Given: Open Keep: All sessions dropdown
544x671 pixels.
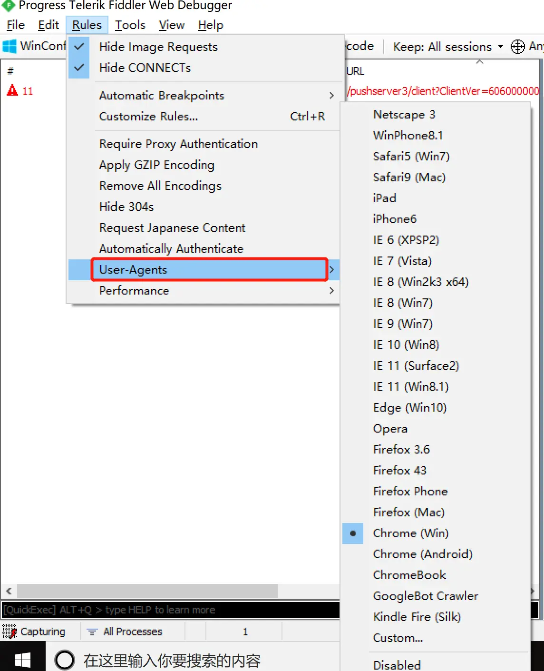Looking at the screenshot, I should tap(447, 47).
